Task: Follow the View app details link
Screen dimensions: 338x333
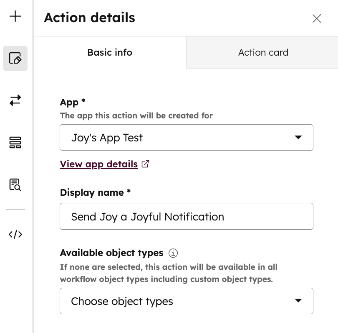Action: tap(99, 164)
